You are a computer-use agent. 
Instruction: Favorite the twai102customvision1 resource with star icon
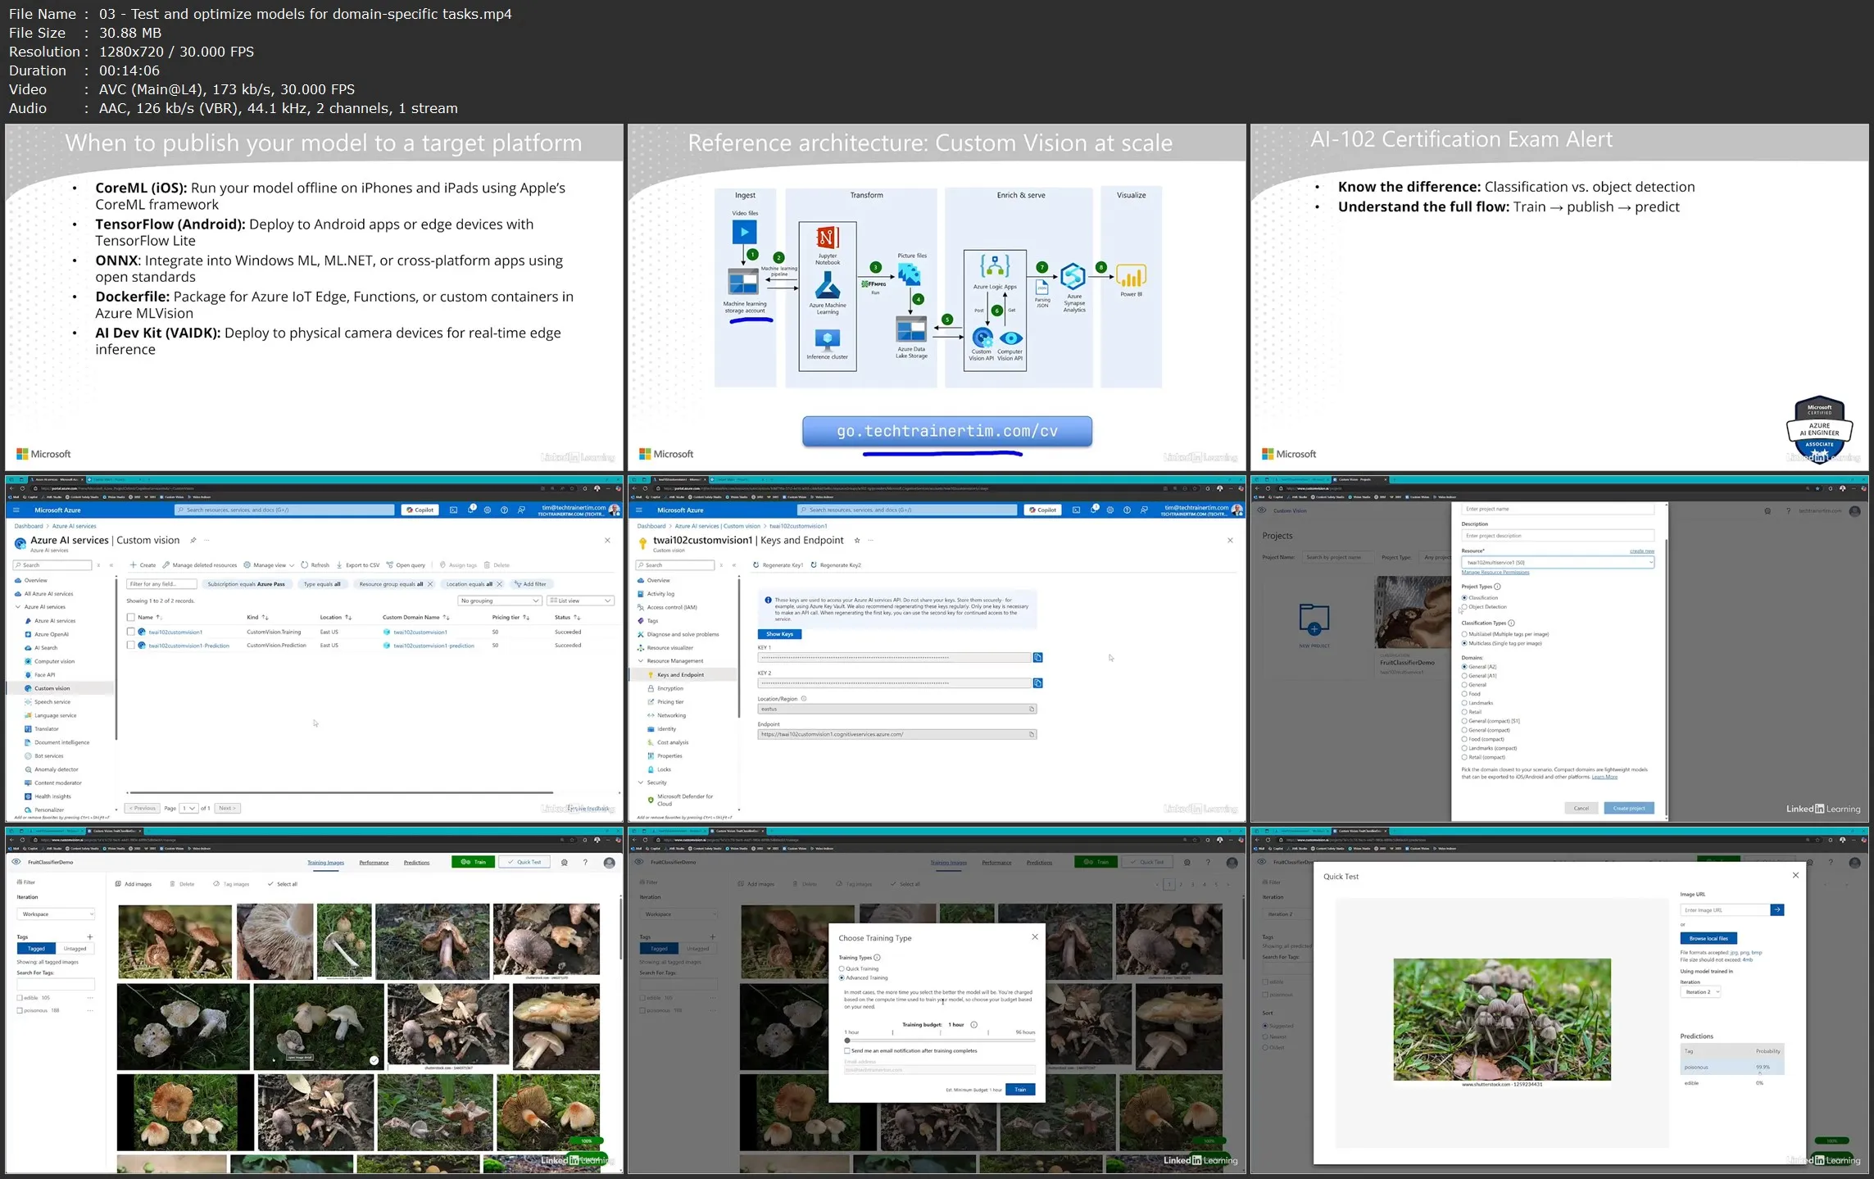tap(857, 540)
